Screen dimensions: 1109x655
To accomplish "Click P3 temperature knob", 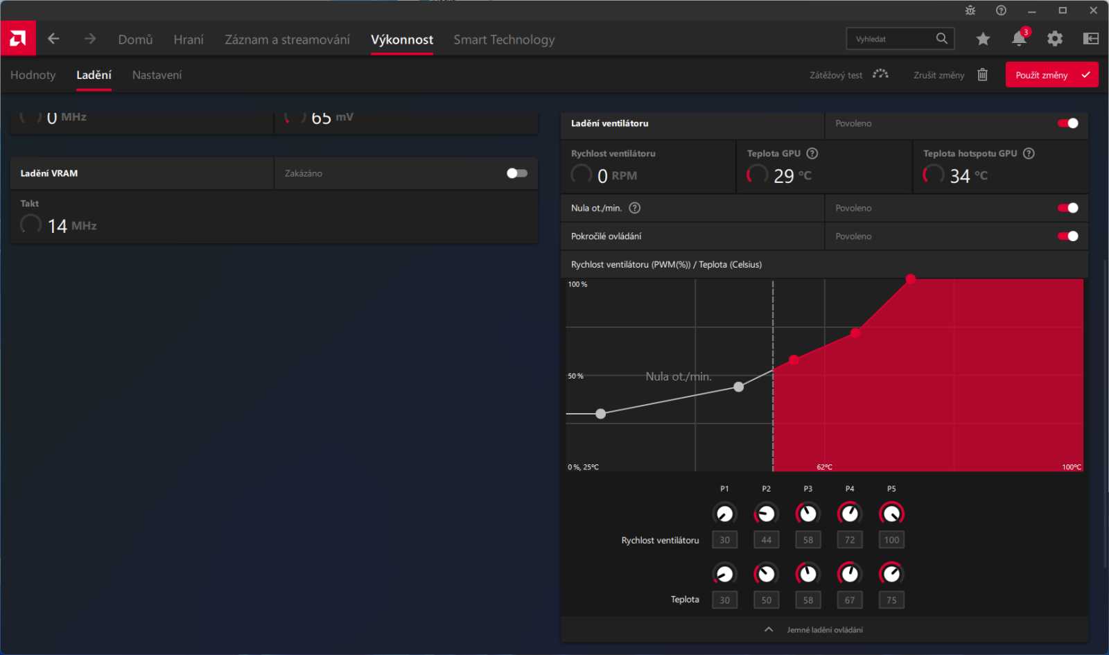I will (808, 574).
